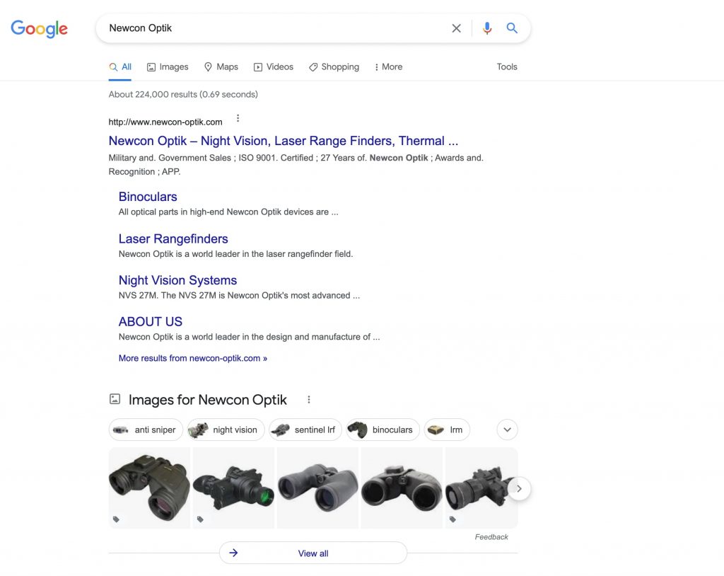
Task: Open the Google logo homepage
Action: tap(40, 29)
